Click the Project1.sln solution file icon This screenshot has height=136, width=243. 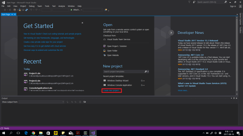pos(26,75)
